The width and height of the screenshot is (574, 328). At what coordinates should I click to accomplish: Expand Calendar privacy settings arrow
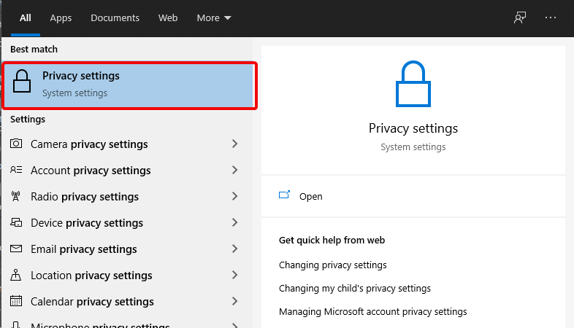[x=235, y=301]
